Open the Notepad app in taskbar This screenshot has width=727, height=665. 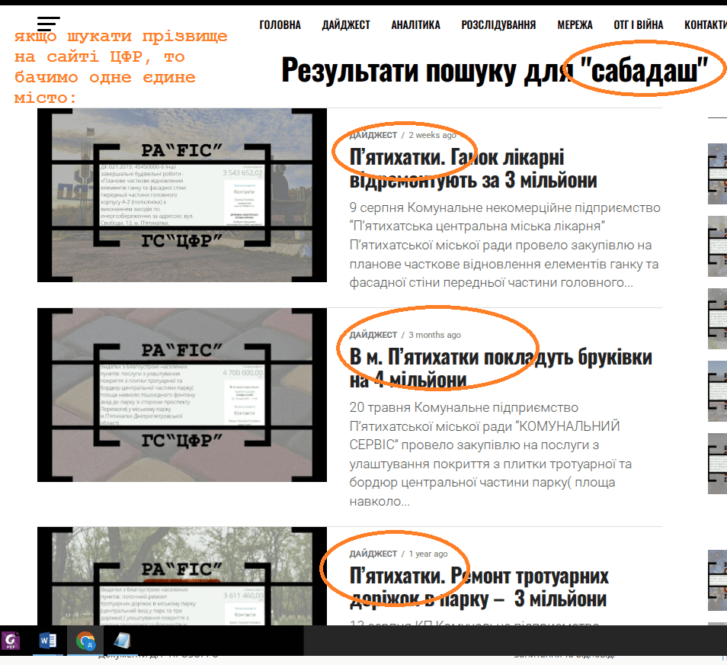(122, 641)
